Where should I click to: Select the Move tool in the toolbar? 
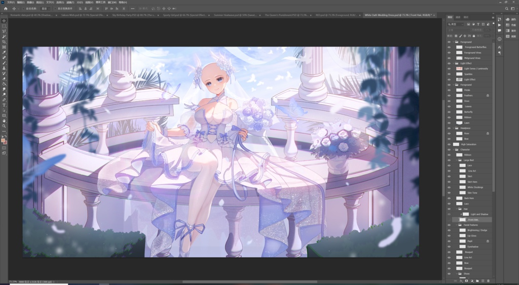coord(4,21)
